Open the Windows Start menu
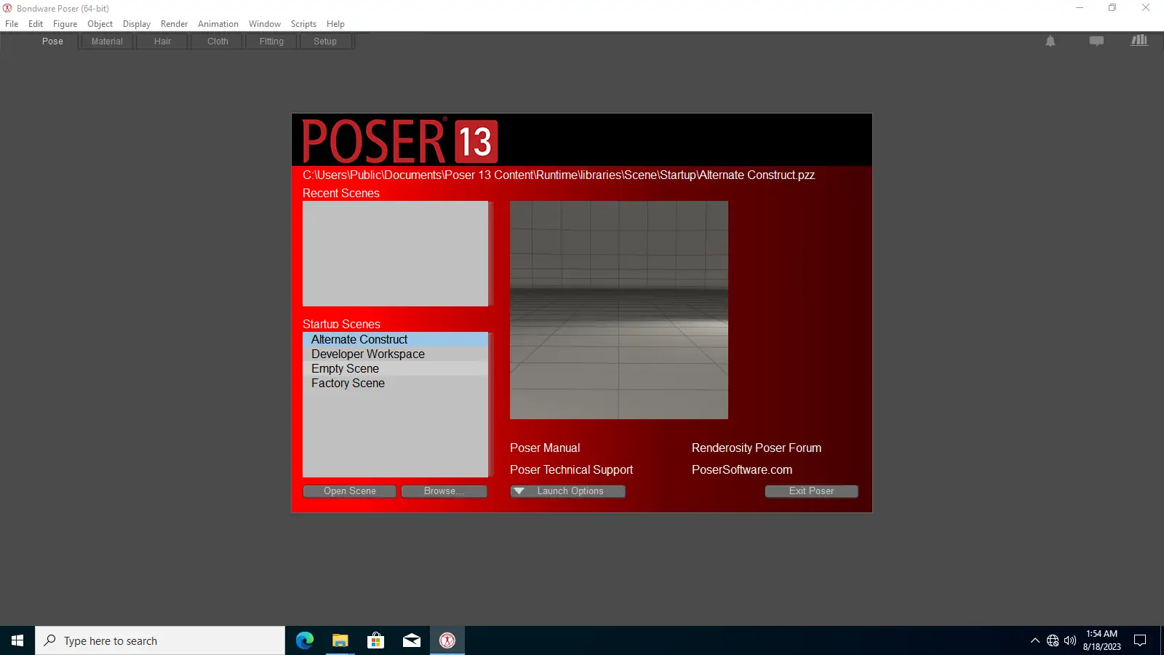The width and height of the screenshot is (1164, 655). (17, 640)
